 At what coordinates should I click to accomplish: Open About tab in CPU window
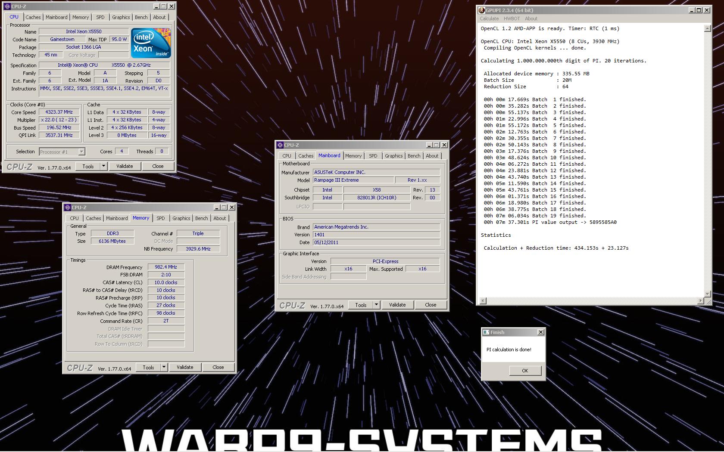pos(159,17)
